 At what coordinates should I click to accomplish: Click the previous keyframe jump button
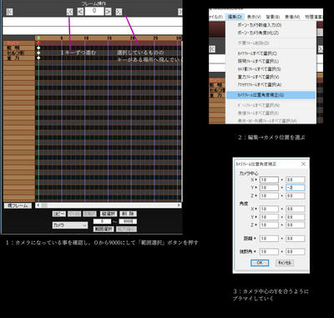[x=70, y=12]
